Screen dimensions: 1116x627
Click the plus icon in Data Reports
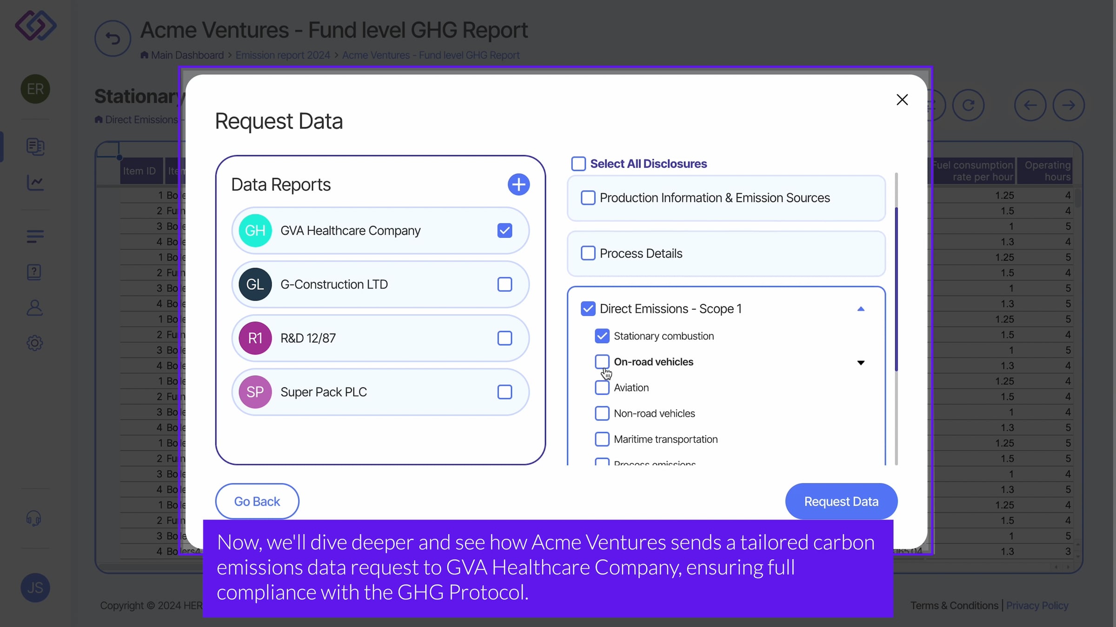click(518, 185)
